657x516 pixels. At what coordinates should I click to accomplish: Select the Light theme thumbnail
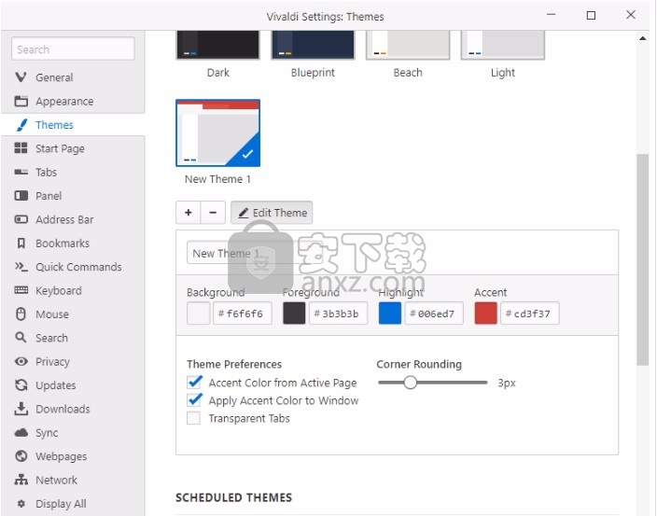tap(503, 45)
